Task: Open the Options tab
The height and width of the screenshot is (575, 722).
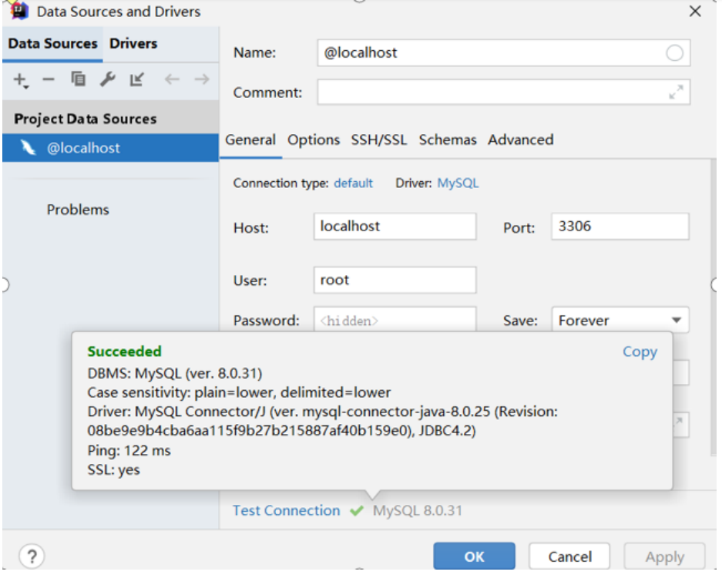Action: [x=314, y=140]
